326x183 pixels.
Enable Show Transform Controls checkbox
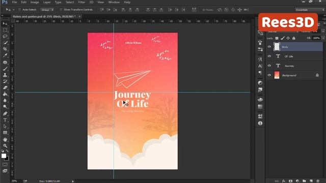pyautogui.click(x=61, y=10)
